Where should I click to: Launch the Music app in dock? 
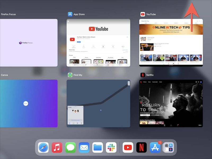(x=57, y=147)
